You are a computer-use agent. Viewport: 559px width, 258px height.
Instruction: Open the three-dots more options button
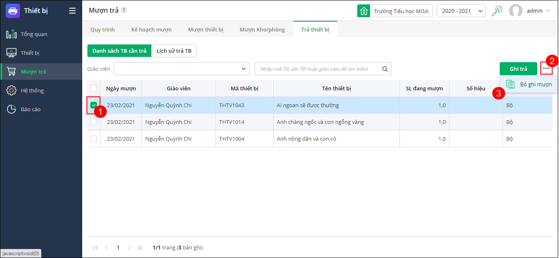(x=546, y=68)
